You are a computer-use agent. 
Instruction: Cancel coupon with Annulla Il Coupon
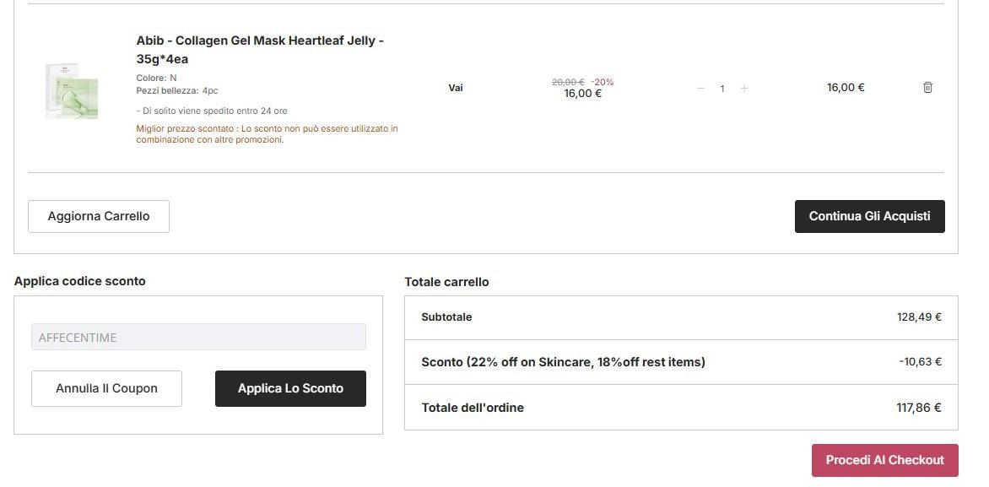(106, 388)
